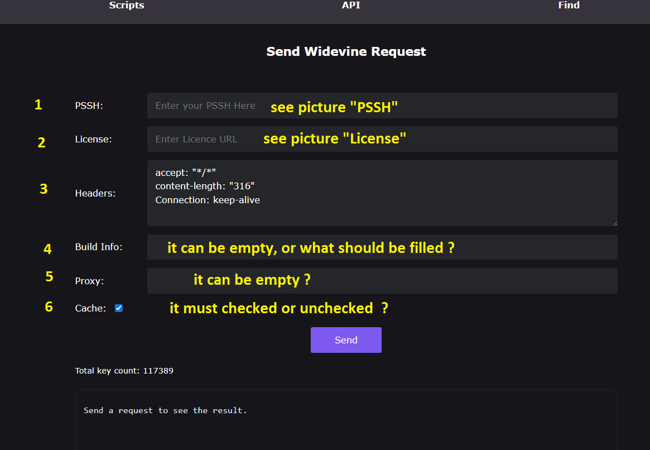Open the API navigation tab
The width and height of the screenshot is (650, 450).
coord(351,6)
